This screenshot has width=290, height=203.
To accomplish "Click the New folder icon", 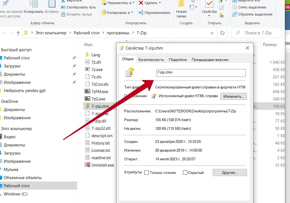I will 181,4.
